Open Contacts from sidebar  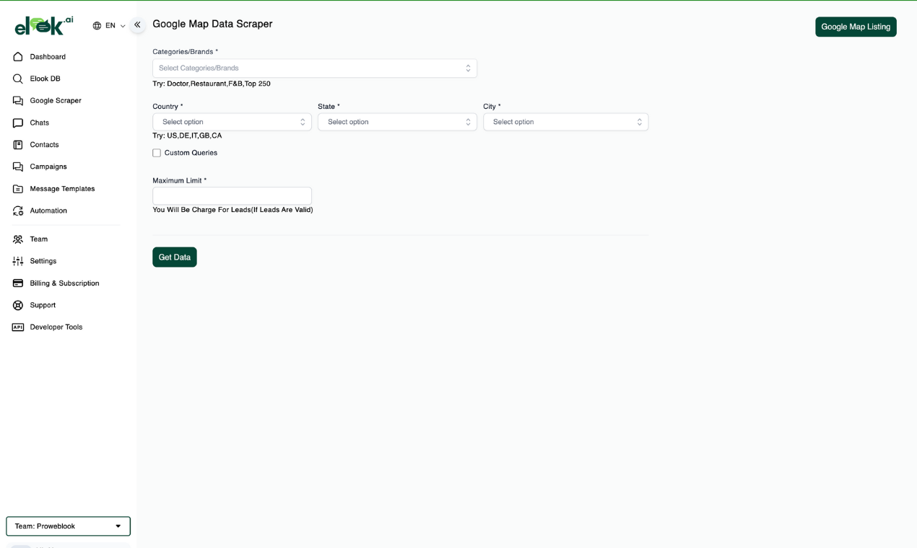click(44, 145)
